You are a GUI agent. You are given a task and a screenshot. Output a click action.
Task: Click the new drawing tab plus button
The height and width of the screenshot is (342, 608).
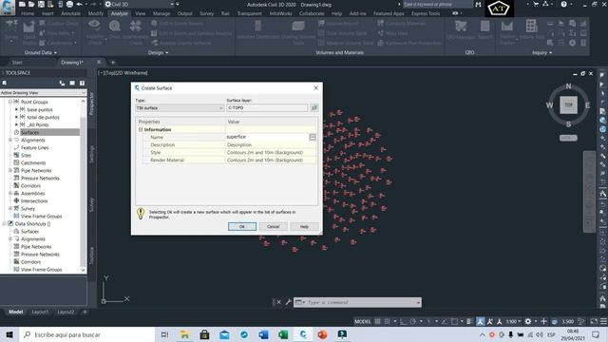point(113,62)
